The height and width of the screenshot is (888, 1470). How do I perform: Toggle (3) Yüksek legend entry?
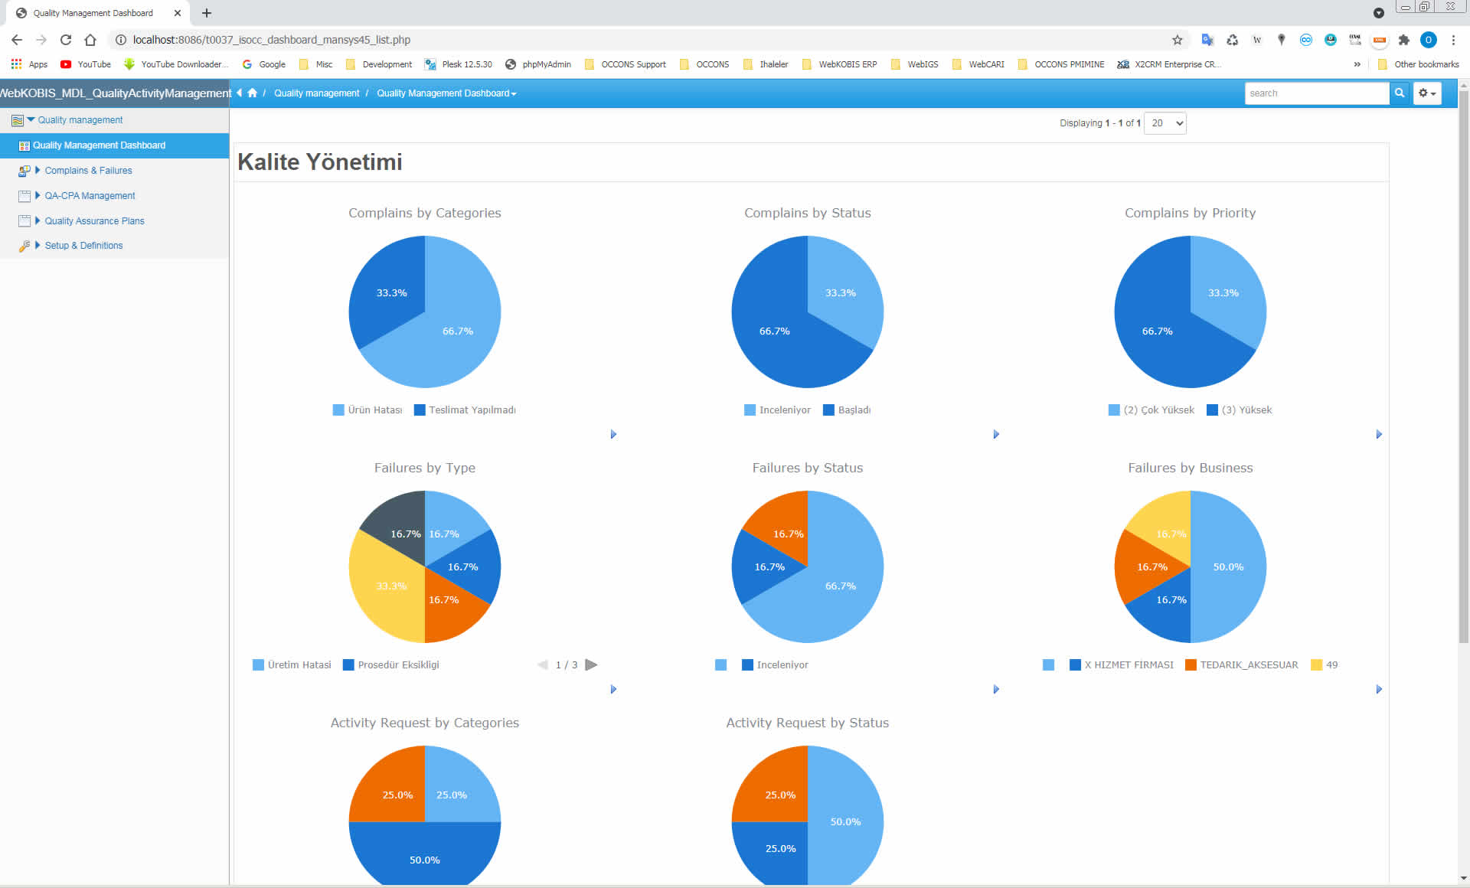click(x=1240, y=410)
